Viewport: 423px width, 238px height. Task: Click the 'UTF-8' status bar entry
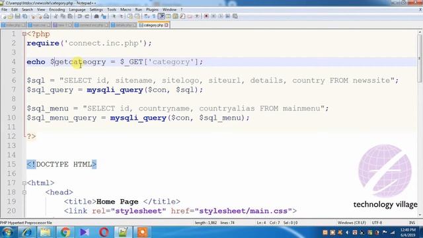pos(377,223)
